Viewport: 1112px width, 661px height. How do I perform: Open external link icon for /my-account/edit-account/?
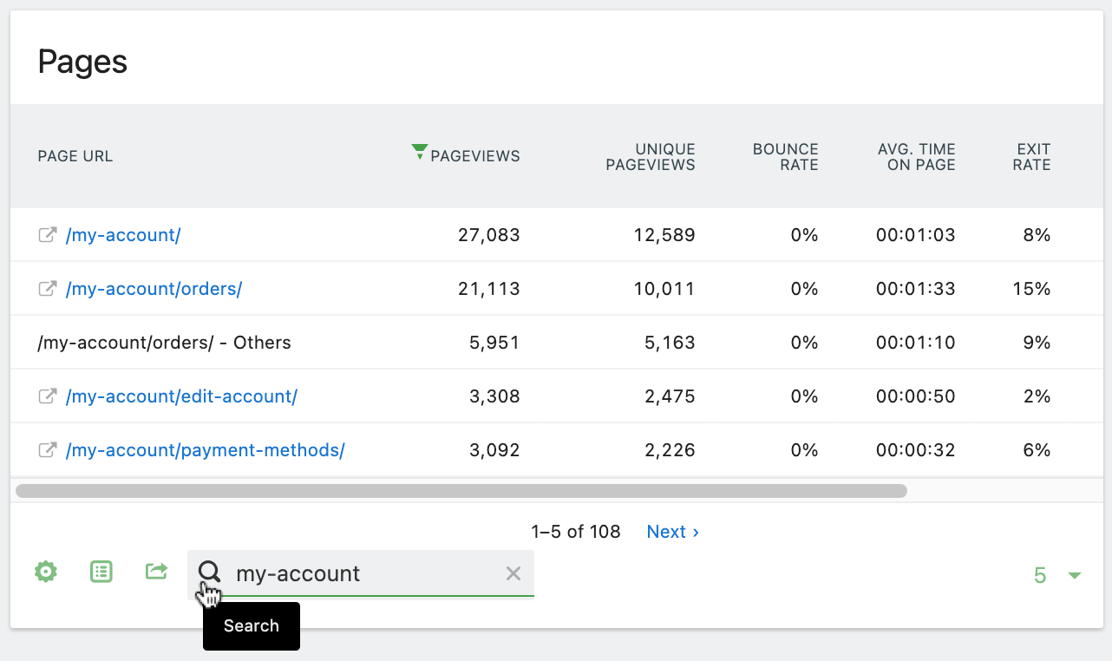click(x=48, y=396)
